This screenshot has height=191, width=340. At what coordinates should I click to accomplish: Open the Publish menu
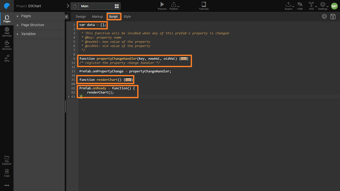tap(174, 5)
